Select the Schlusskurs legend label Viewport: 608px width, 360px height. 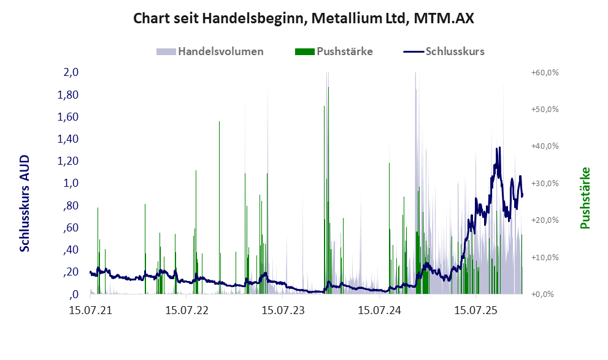click(x=455, y=51)
